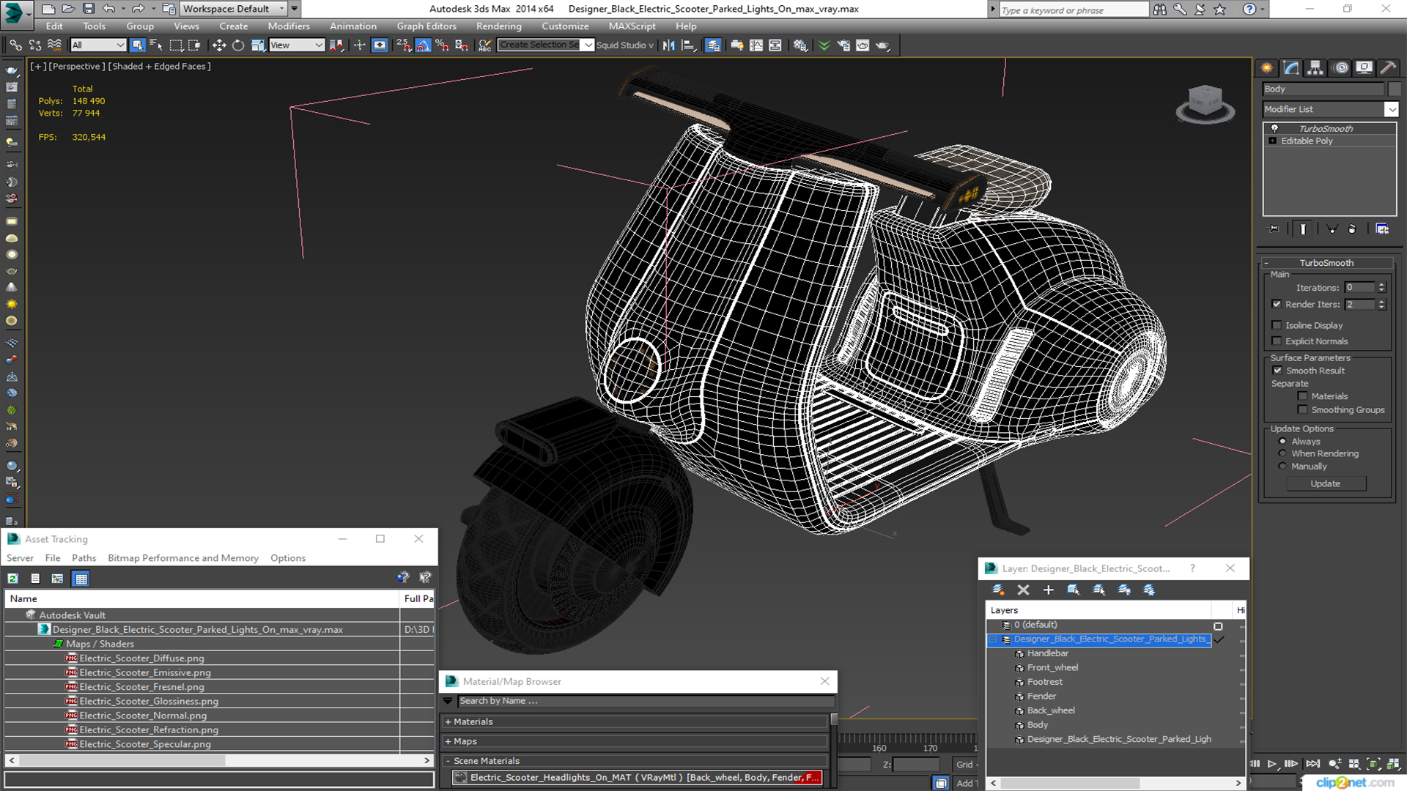
Task: Collapse Designer_Black_Electric_Scooter layer tree node
Action: click(x=993, y=639)
